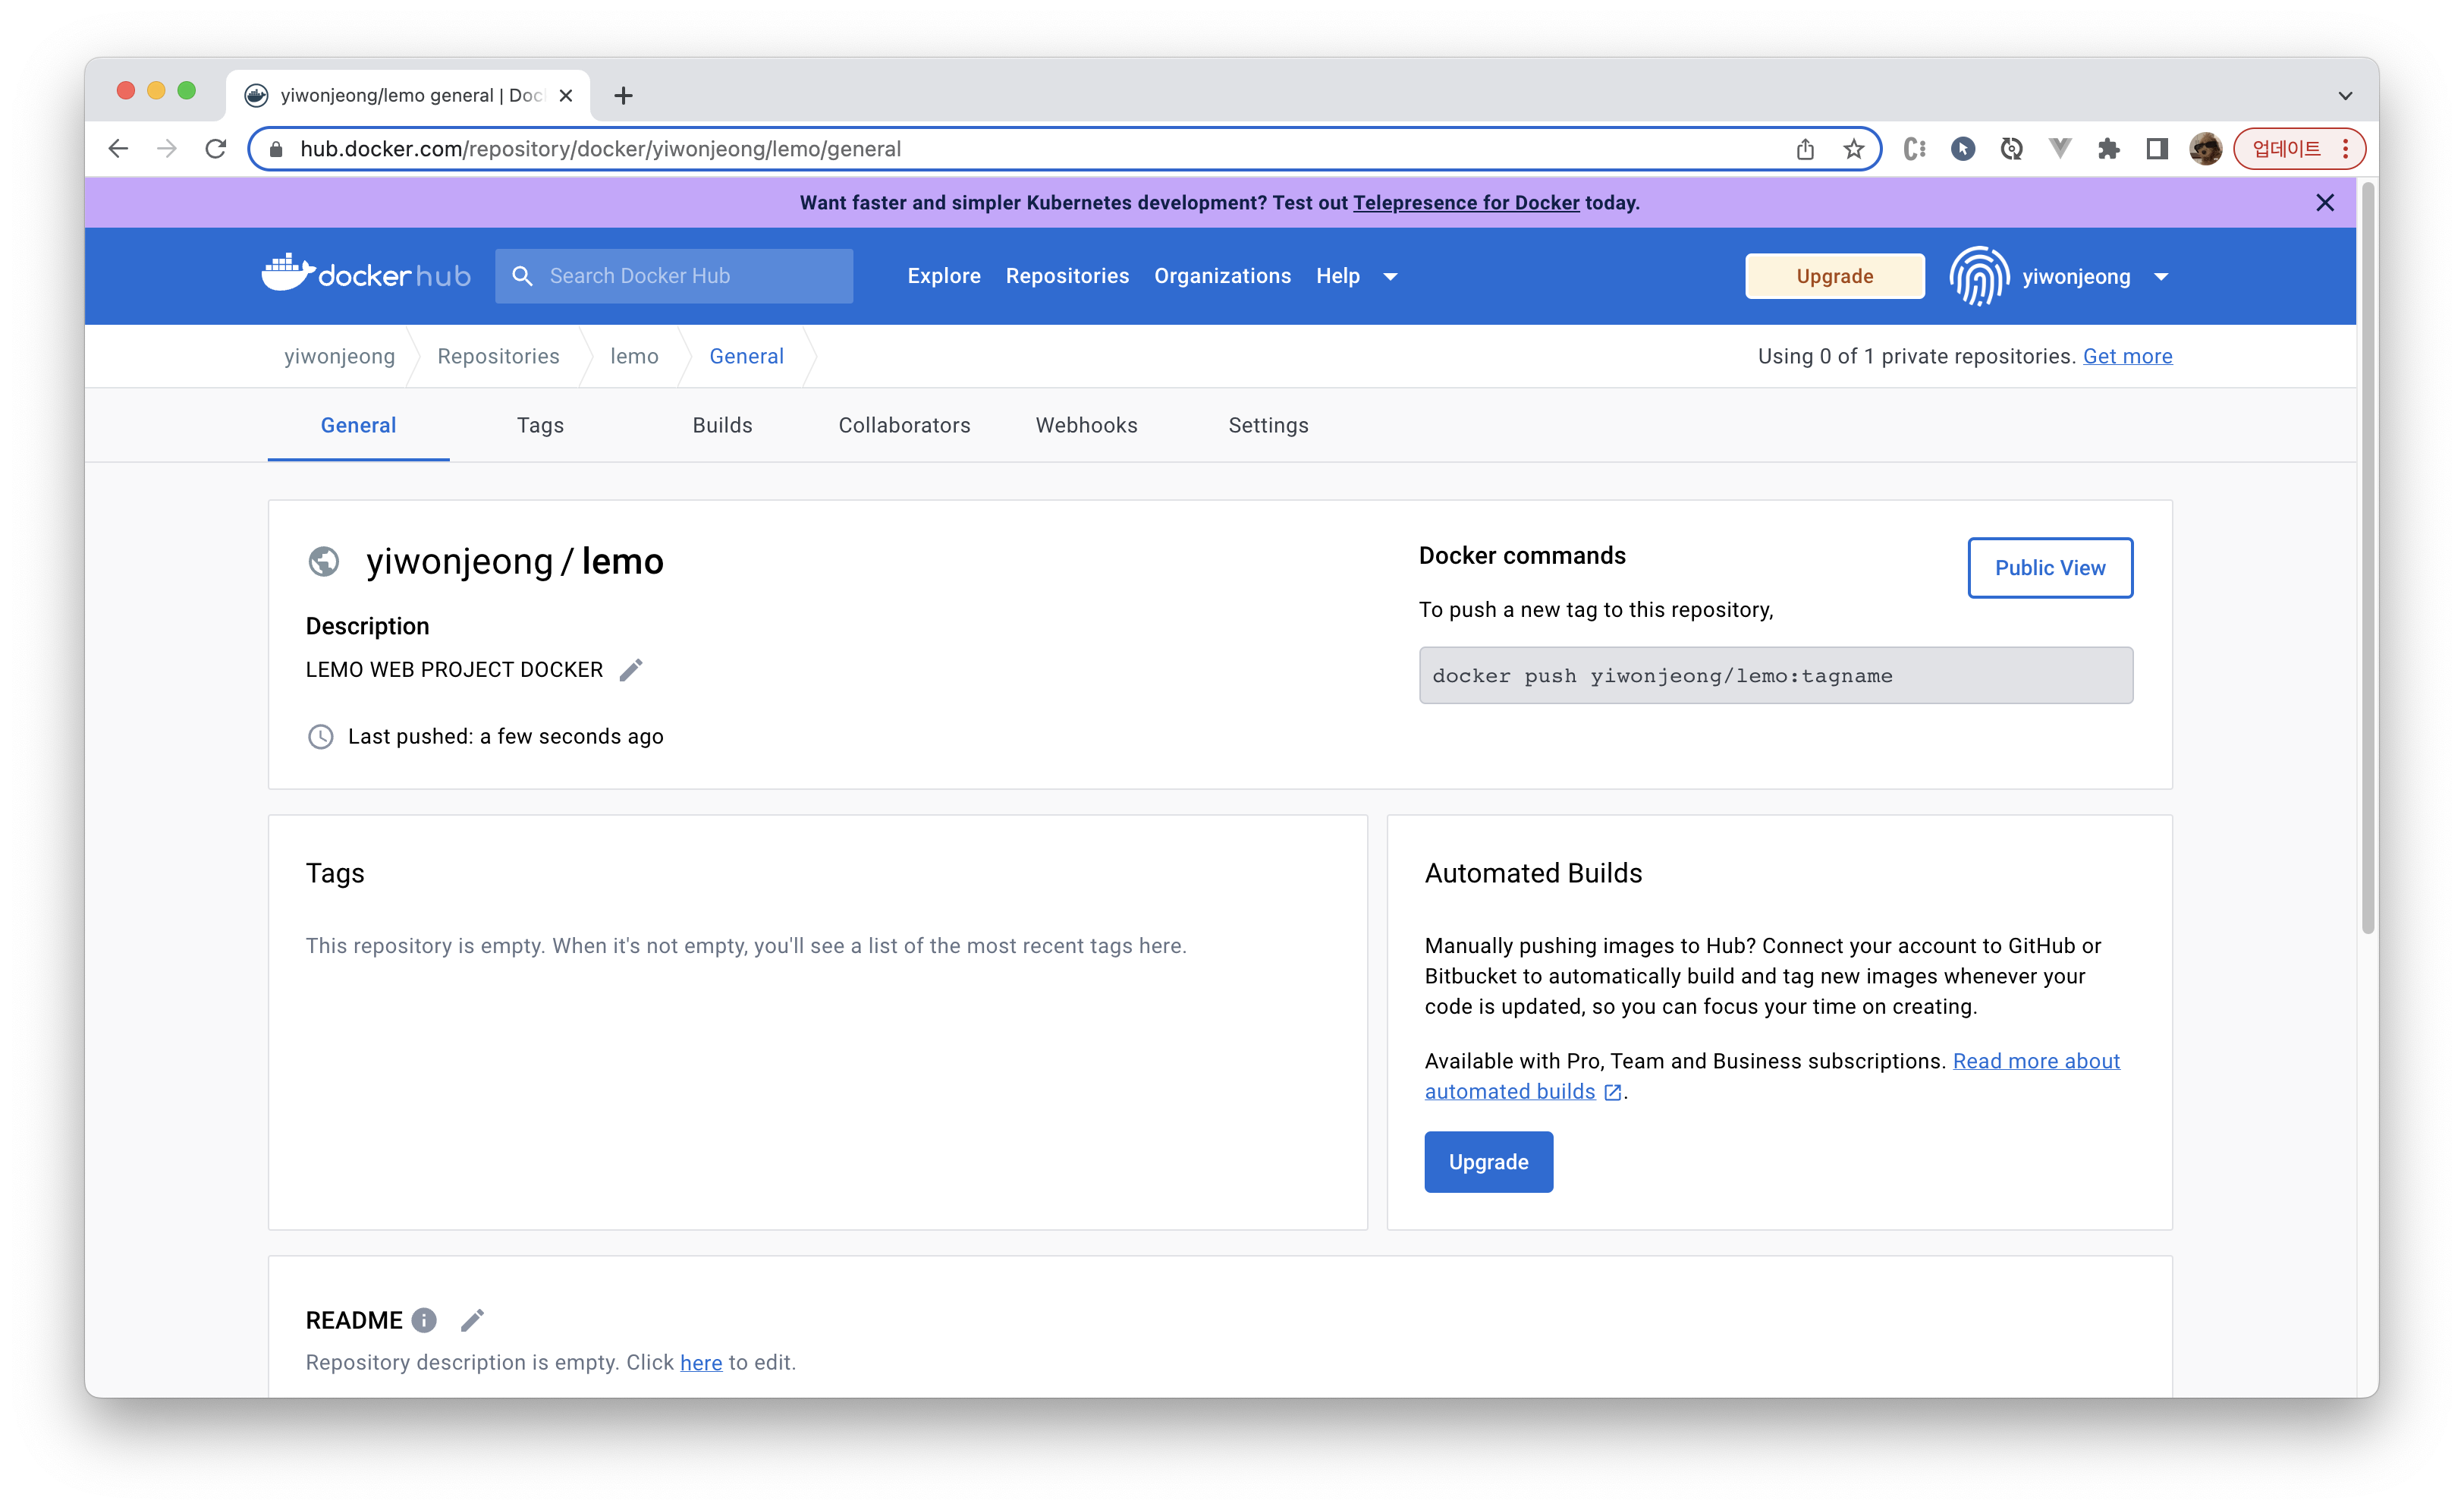This screenshot has width=2464, height=1510.
Task: Click Help in top navigation
Action: 1338,276
